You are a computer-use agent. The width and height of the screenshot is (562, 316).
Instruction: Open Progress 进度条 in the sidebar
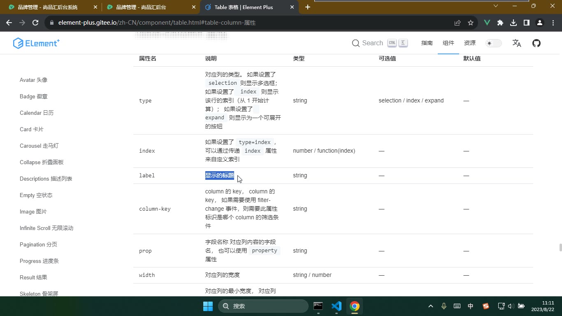[x=39, y=261]
